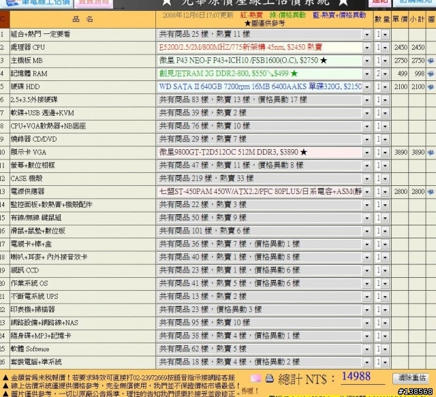
Task: Click the pink envelope mail icon beside 總計
Action: coord(255,379)
